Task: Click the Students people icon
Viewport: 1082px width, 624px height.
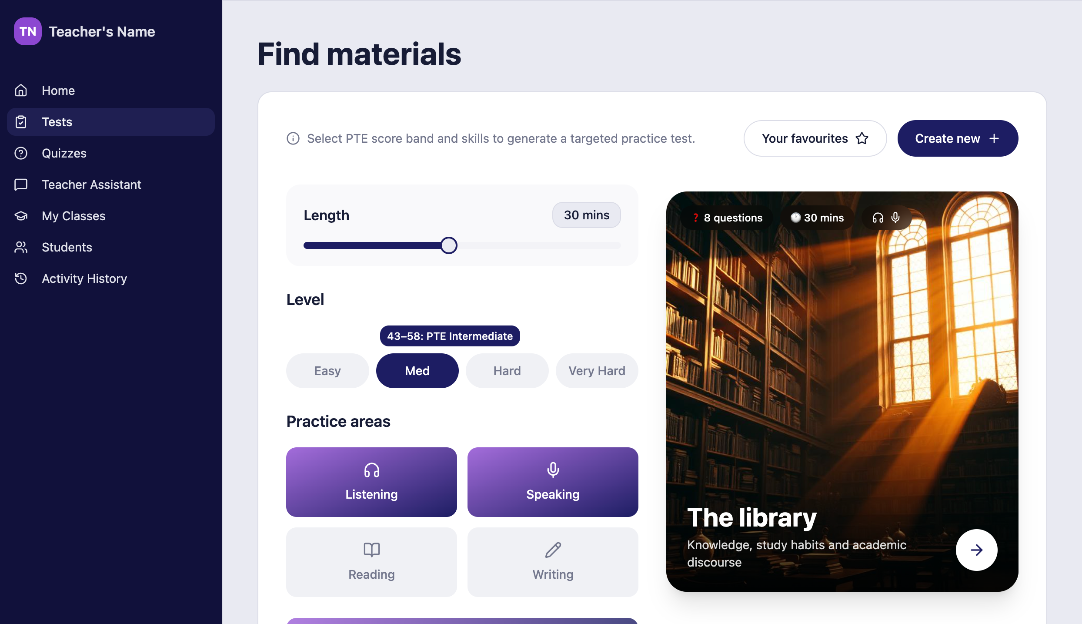Action: tap(21, 247)
